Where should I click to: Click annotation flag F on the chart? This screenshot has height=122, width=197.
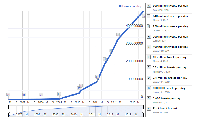pyautogui.click(x=81, y=86)
